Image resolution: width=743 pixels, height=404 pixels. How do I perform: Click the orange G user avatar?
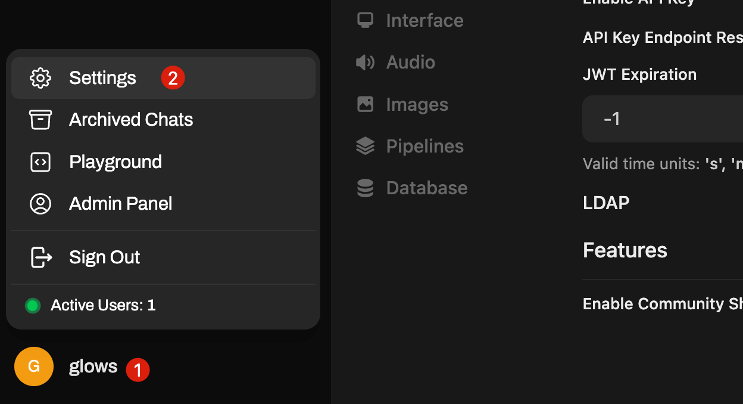pyautogui.click(x=34, y=366)
